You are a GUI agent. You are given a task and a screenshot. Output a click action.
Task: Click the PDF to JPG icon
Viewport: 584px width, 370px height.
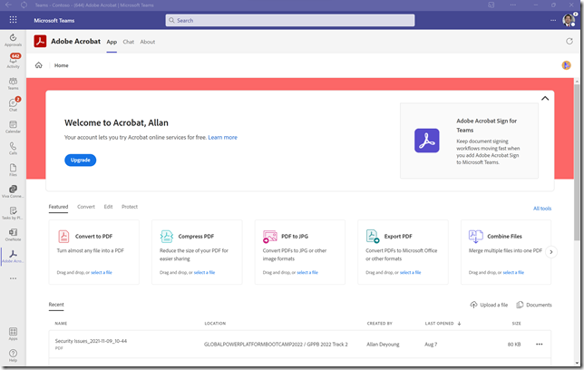coord(269,237)
